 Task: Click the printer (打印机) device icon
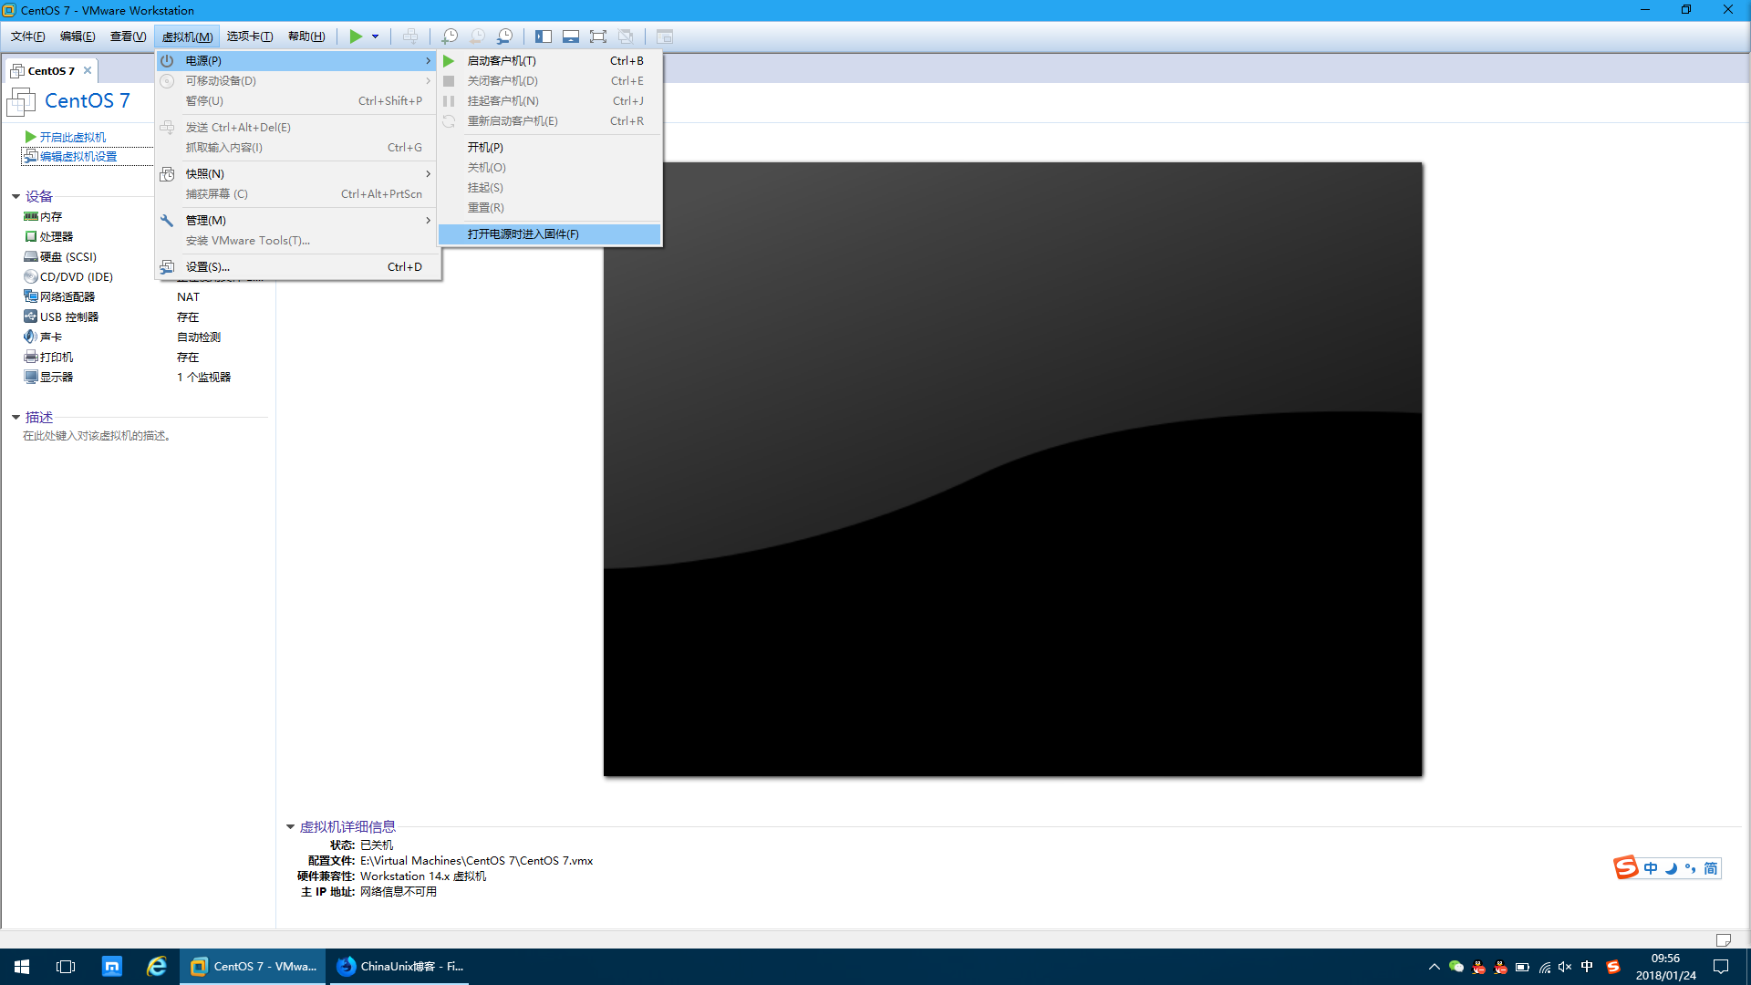(x=31, y=357)
